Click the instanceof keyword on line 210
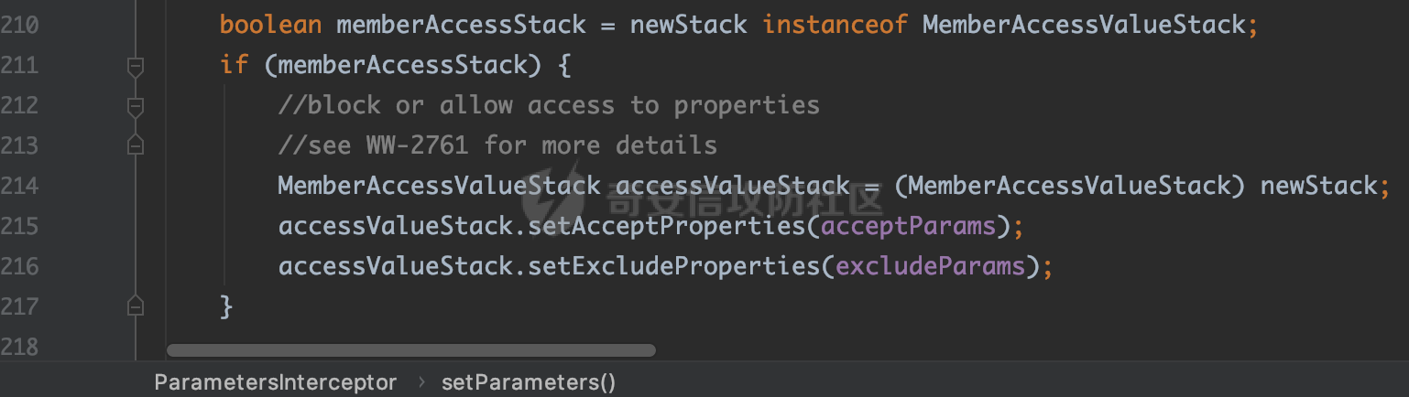1409x397 pixels. pyautogui.click(x=835, y=25)
